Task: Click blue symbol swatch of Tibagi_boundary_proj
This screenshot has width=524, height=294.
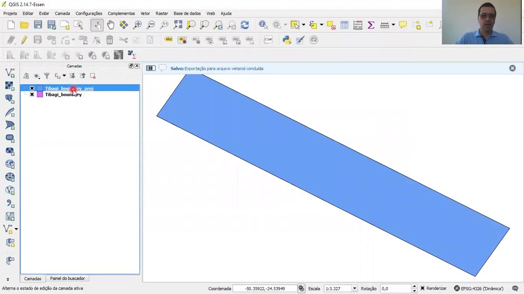Action: click(40, 88)
